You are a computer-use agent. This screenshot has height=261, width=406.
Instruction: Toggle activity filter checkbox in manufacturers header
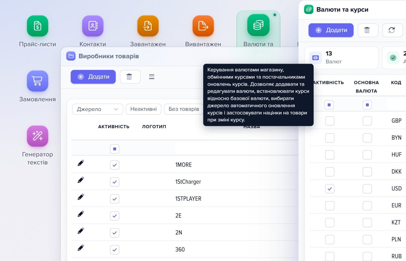pos(115,149)
